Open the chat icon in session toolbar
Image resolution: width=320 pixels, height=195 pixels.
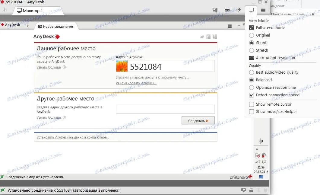point(215,10)
